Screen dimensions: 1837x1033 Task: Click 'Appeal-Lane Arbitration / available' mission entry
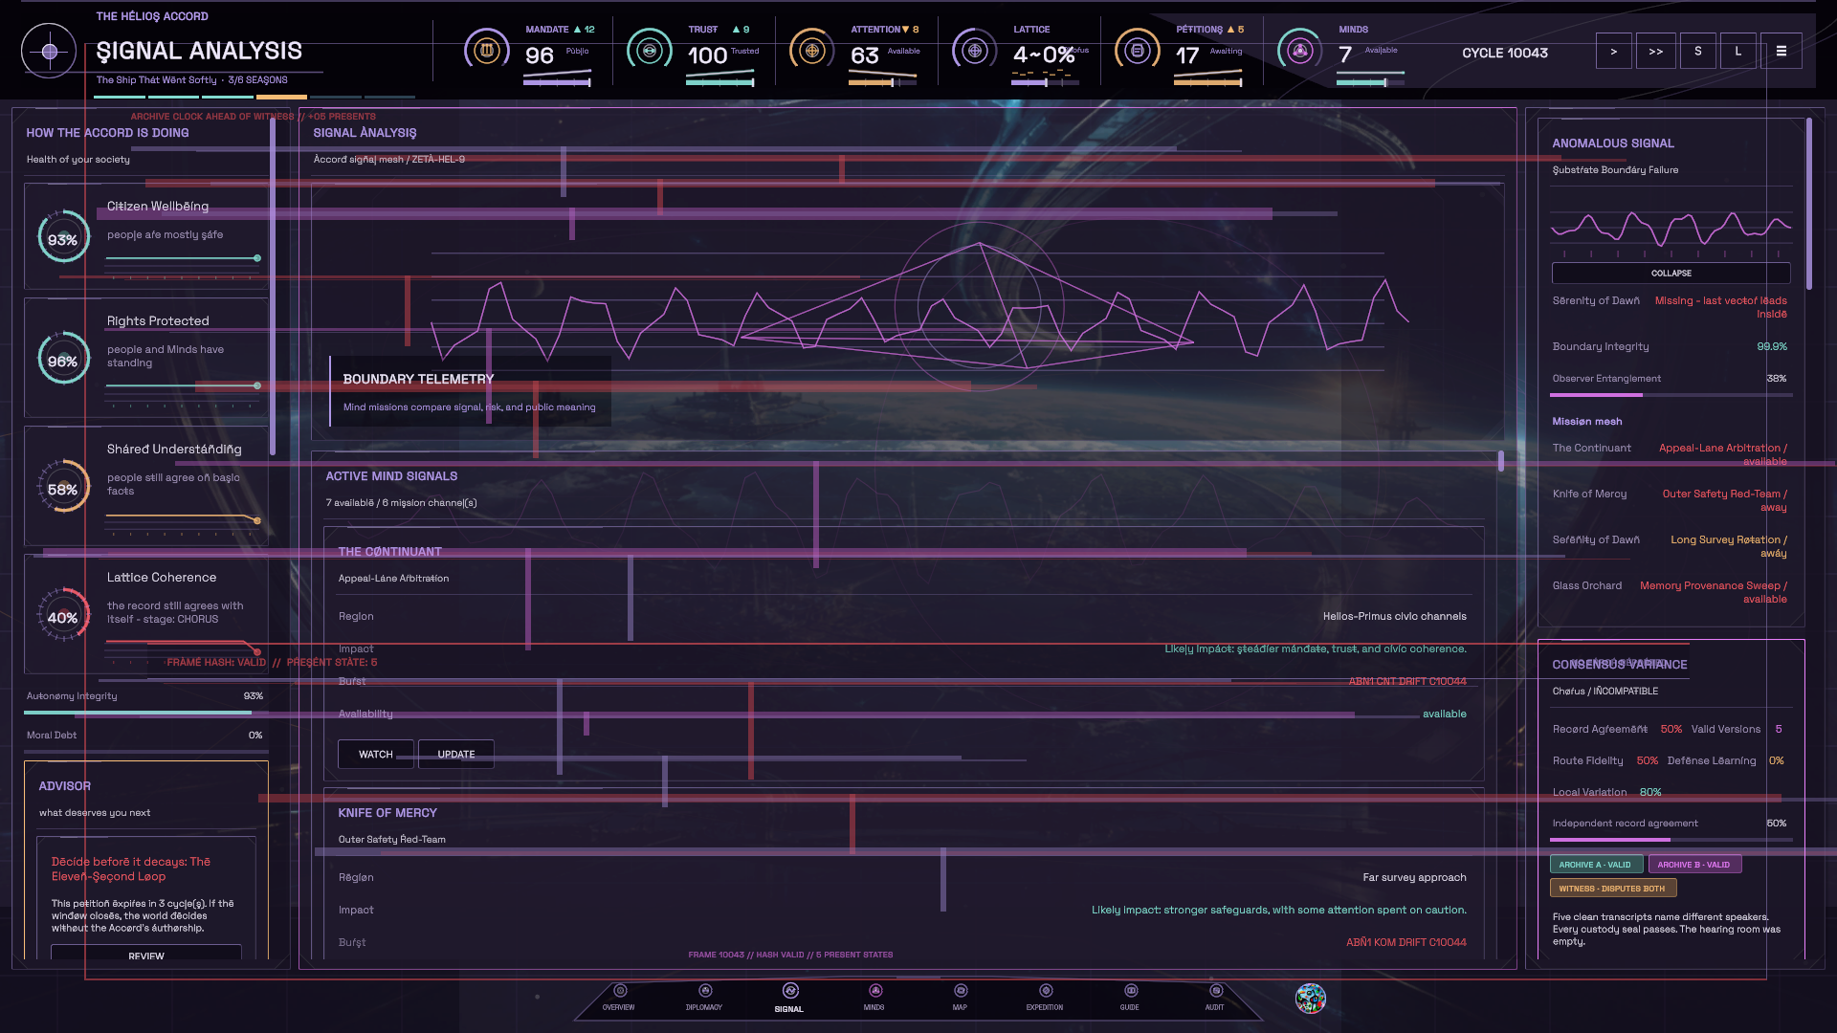tap(1722, 454)
